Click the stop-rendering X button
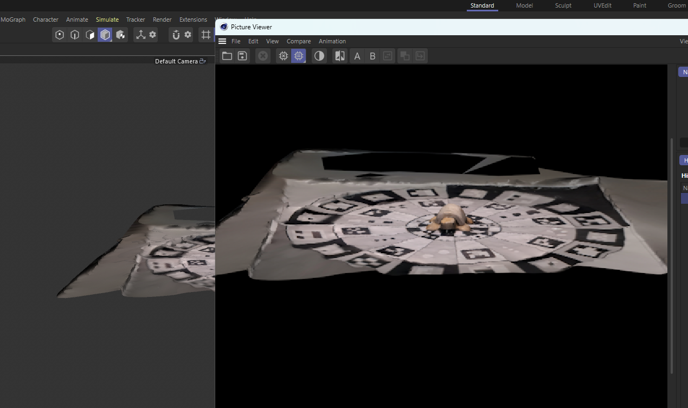The image size is (688, 408). click(x=262, y=55)
